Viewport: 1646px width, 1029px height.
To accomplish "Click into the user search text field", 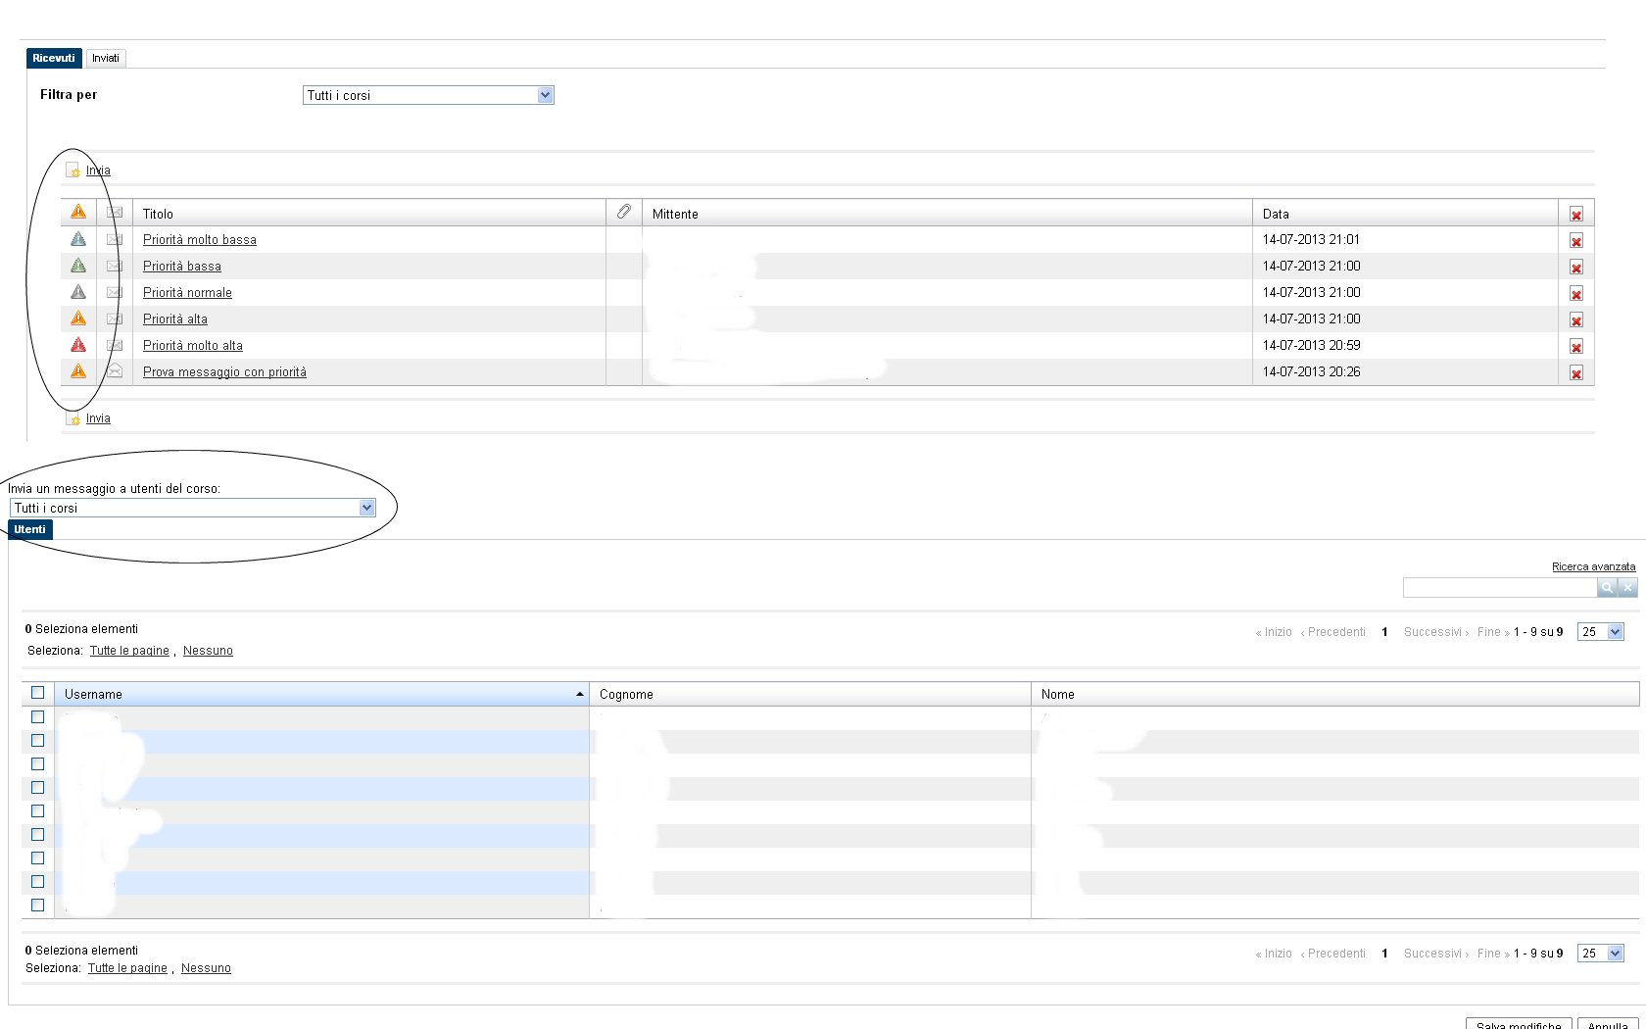I will pos(1499,588).
